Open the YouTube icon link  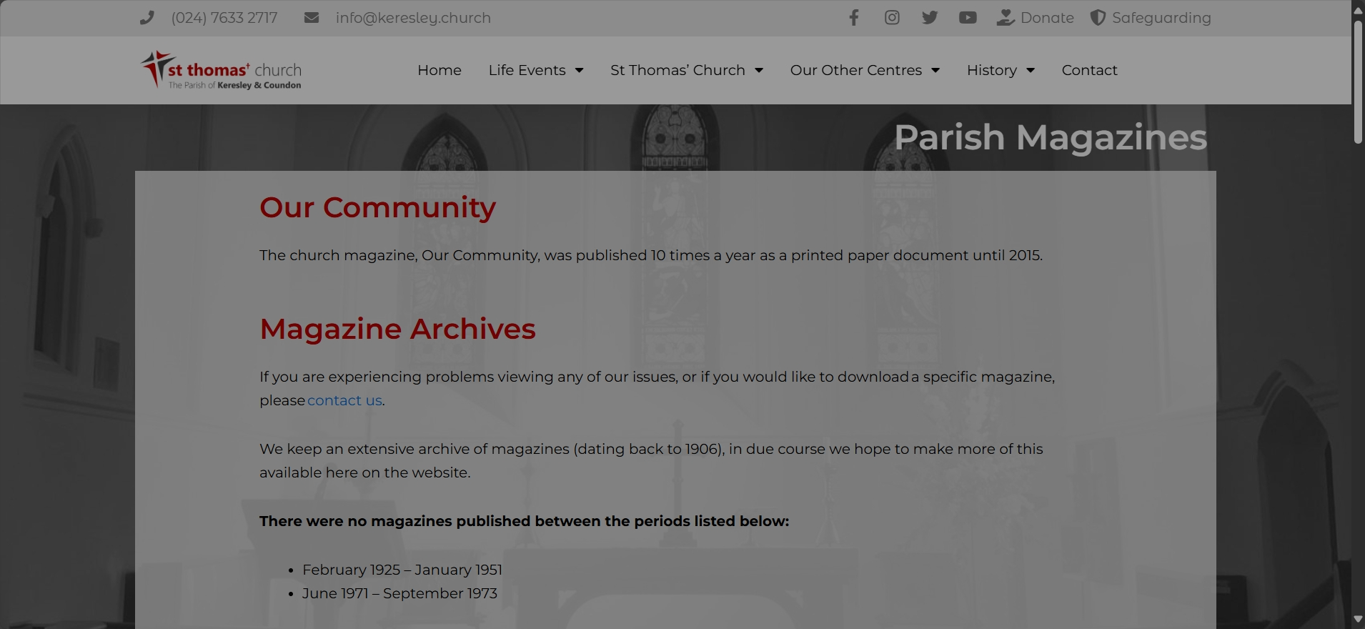tap(968, 18)
